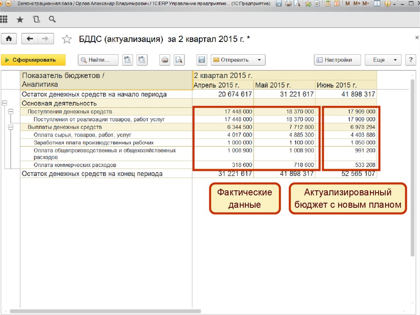This screenshot has width=420, height=315.
Task: Collapse the Поступления денежных средств group
Action: pyautogui.click(x=11, y=111)
